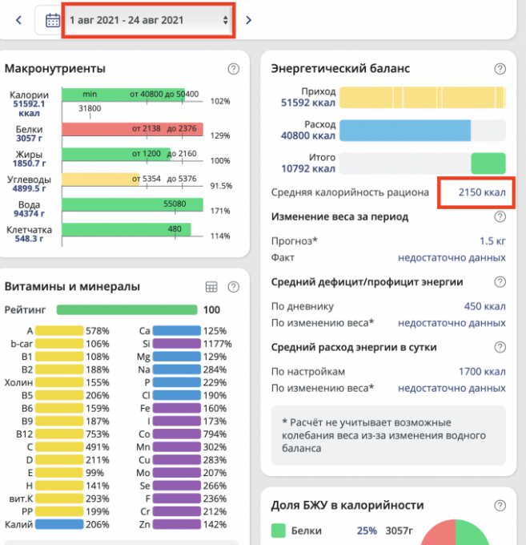Click help icon for Изменение веса за период
Screen dimensions: 526x545
[x=500, y=217]
